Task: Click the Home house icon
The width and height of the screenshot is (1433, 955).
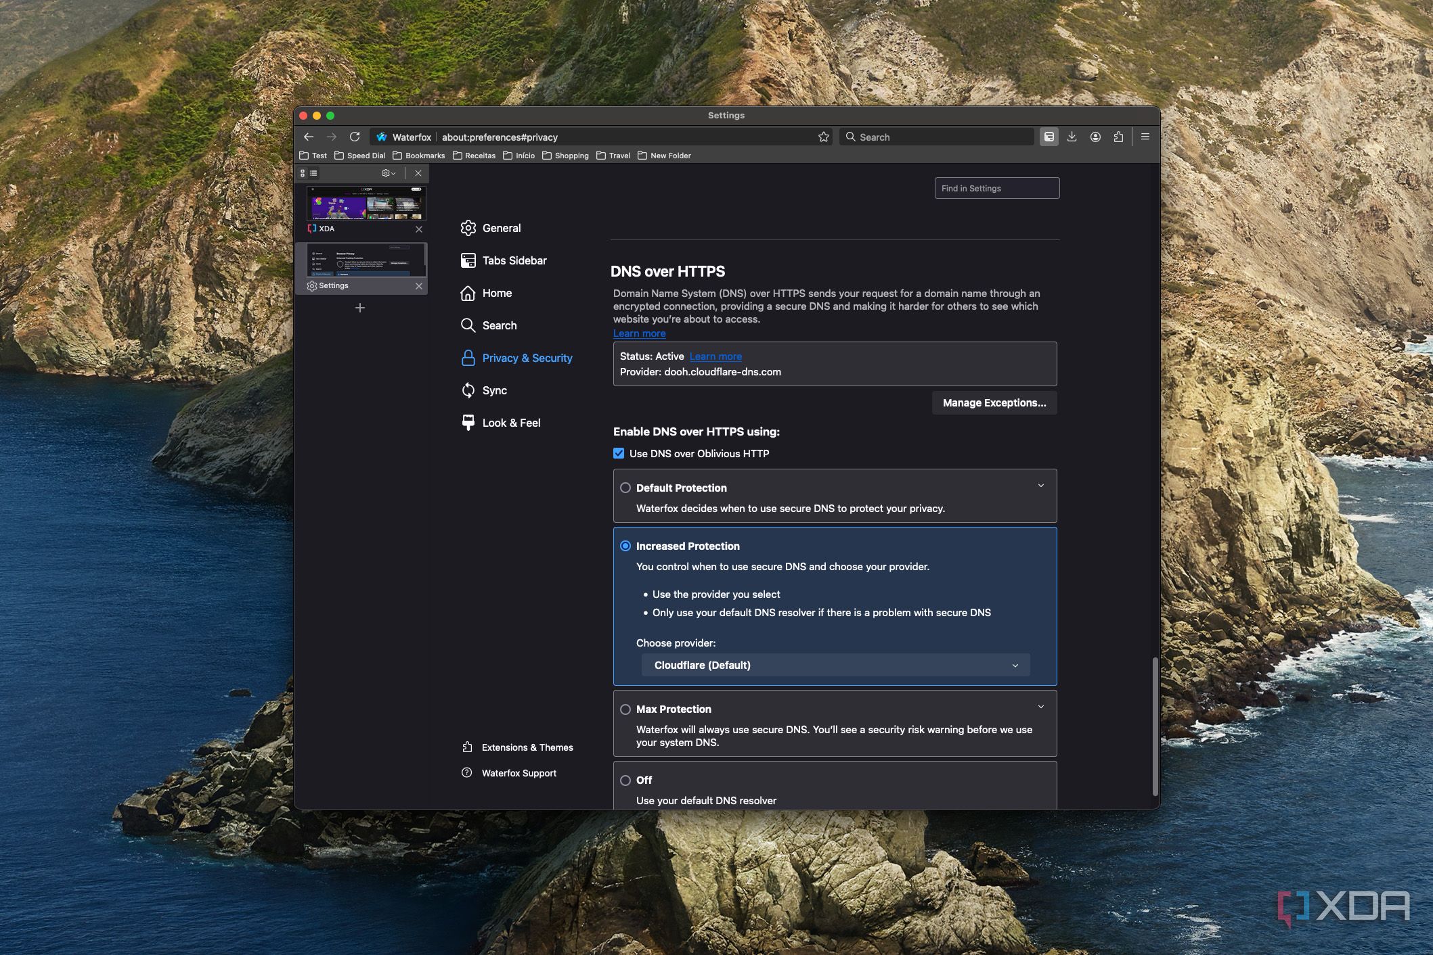Action: 468,293
